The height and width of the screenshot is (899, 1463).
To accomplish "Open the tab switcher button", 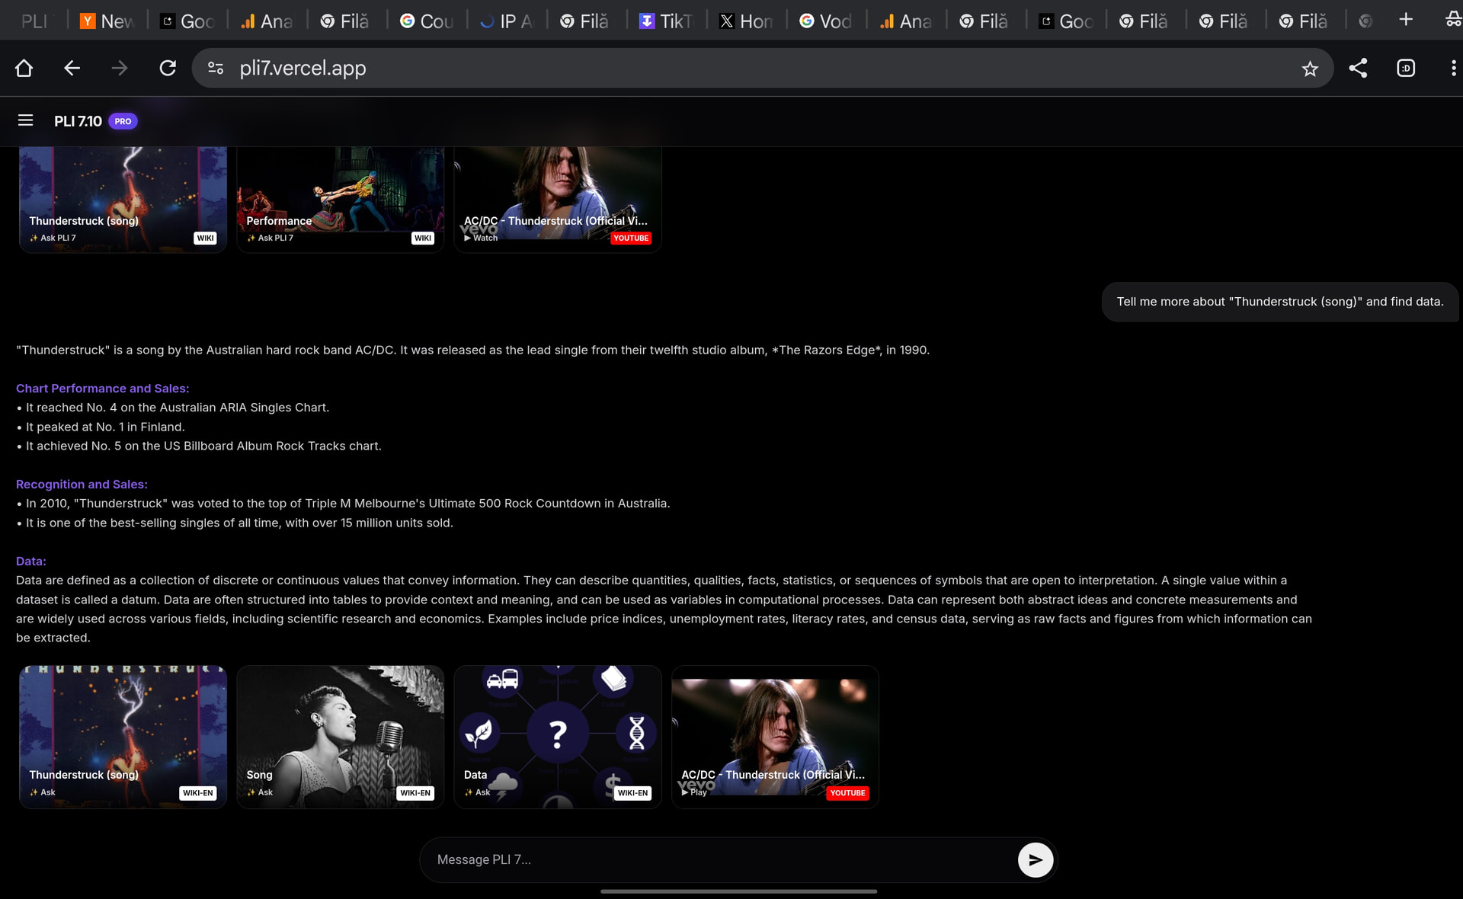I will pyautogui.click(x=1406, y=69).
